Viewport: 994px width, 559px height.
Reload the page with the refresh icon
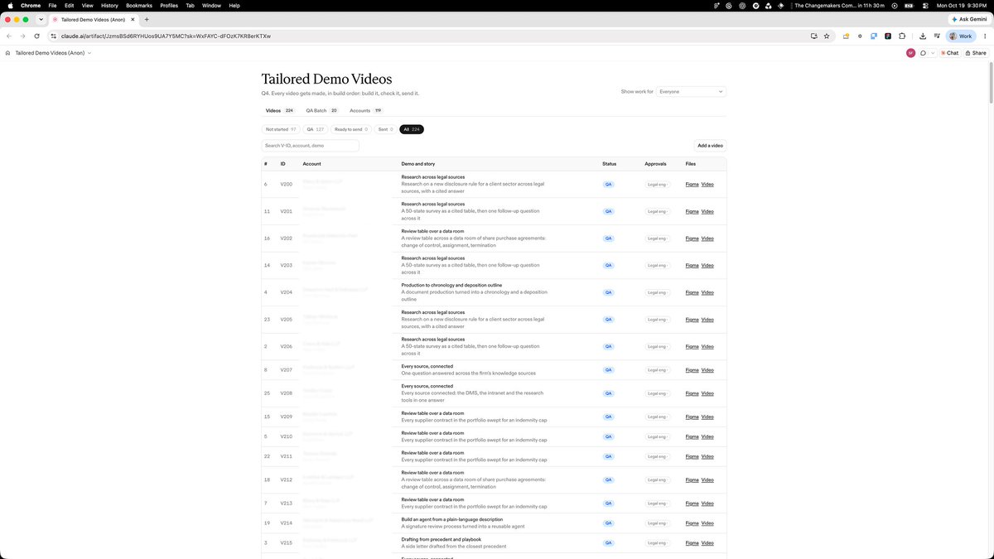click(x=36, y=36)
